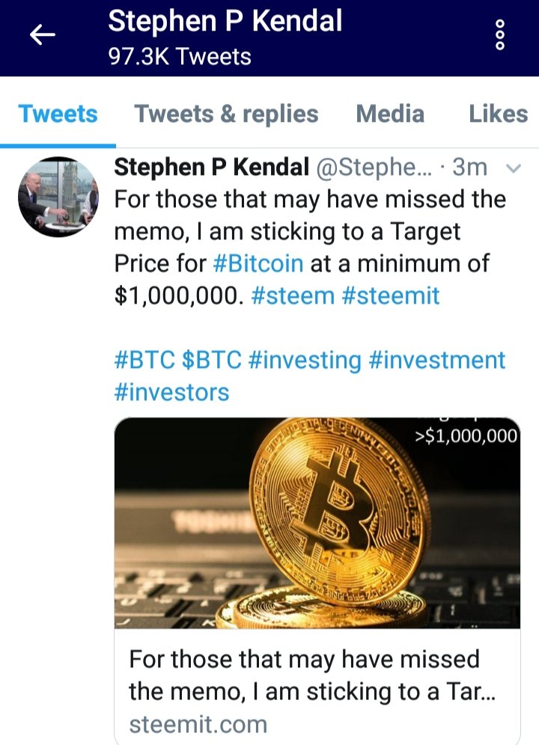Switch to the Tweets tab
This screenshot has width=539, height=745.
point(58,114)
